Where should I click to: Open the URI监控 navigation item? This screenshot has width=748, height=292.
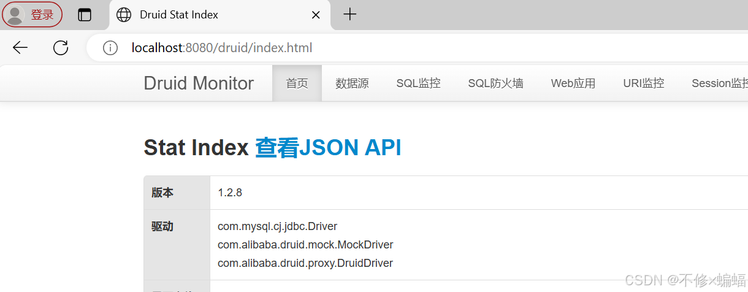tap(643, 83)
